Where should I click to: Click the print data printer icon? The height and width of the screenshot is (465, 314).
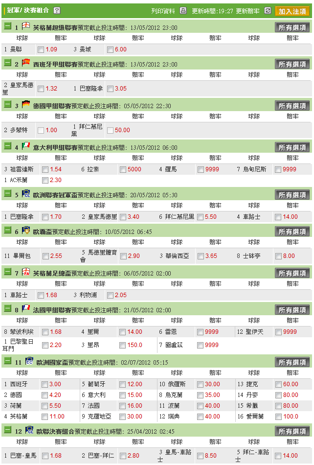point(183,11)
